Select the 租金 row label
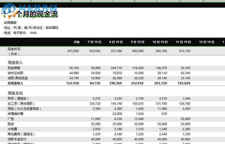The width and height of the screenshot is (225, 144). coord(11,124)
